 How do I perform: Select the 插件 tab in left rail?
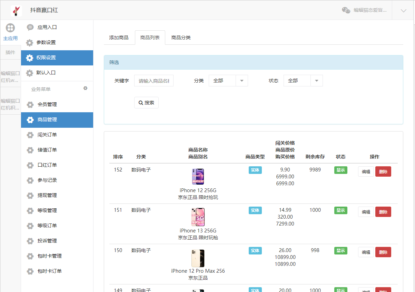10,52
